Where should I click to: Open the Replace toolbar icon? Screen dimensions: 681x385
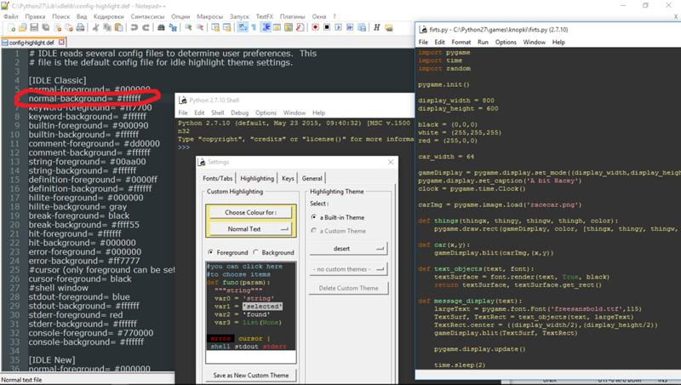[173, 27]
